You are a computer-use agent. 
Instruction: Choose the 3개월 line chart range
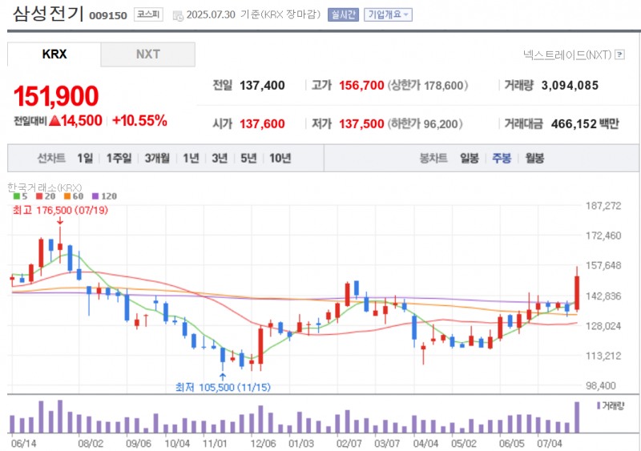[x=157, y=159]
